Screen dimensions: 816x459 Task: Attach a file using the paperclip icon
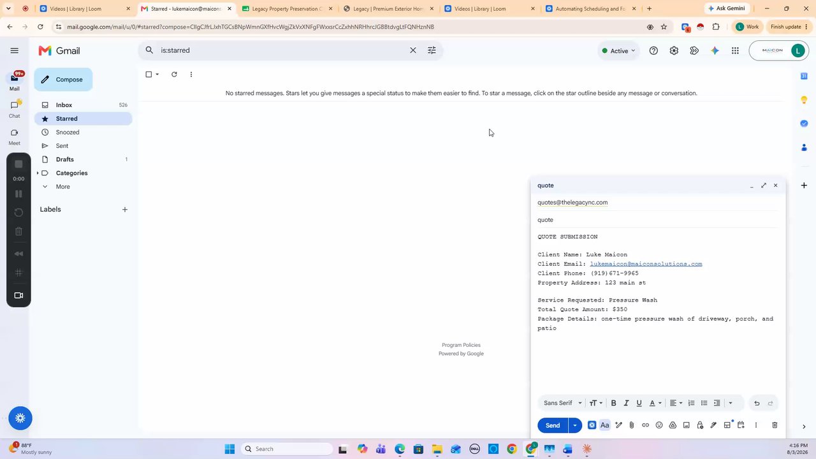point(632,425)
